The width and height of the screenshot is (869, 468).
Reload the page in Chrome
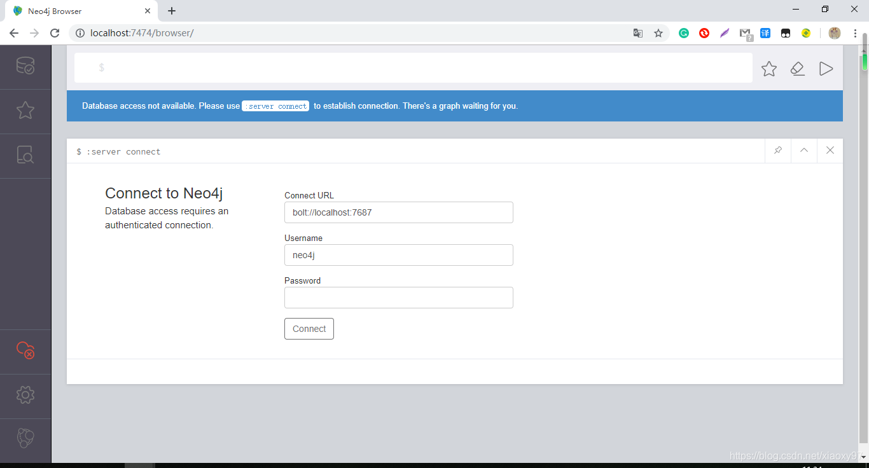55,33
